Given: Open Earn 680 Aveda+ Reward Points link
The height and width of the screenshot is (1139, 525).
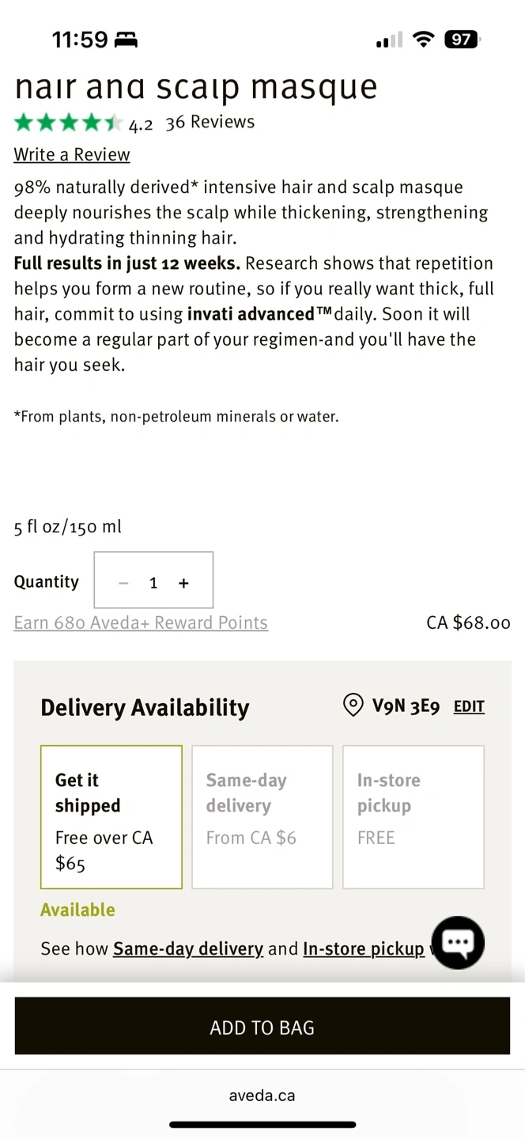Looking at the screenshot, I should pyautogui.click(x=141, y=623).
